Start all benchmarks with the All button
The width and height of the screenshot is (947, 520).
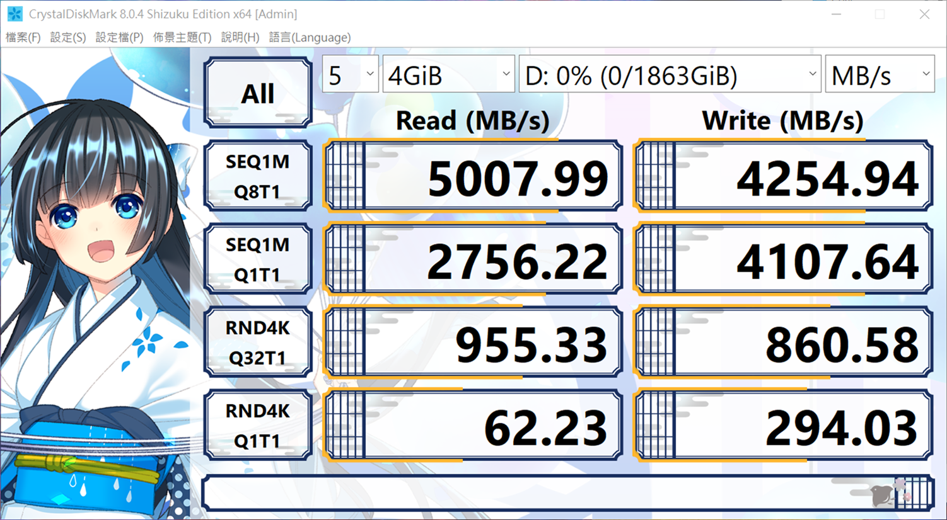pos(258,93)
